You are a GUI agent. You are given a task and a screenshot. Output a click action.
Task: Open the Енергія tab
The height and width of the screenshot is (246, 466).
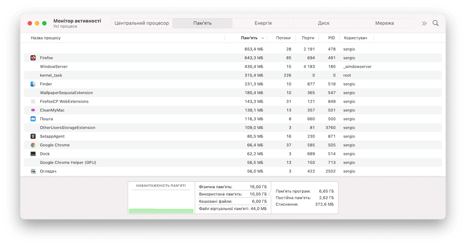pyautogui.click(x=263, y=23)
